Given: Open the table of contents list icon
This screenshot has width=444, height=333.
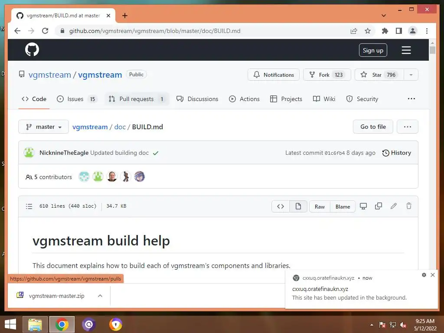Looking at the screenshot, I should point(29,206).
